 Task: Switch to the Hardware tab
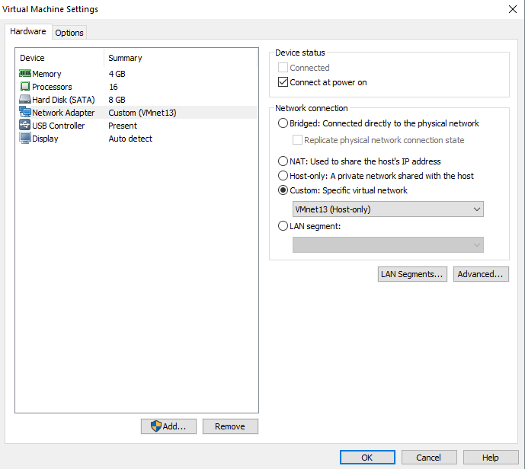[x=28, y=32]
